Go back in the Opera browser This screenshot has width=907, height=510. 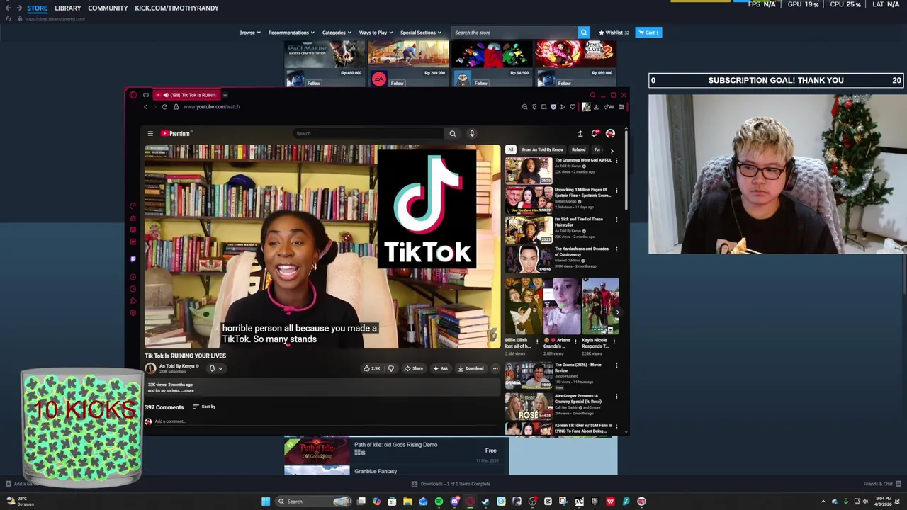coord(145,107)
